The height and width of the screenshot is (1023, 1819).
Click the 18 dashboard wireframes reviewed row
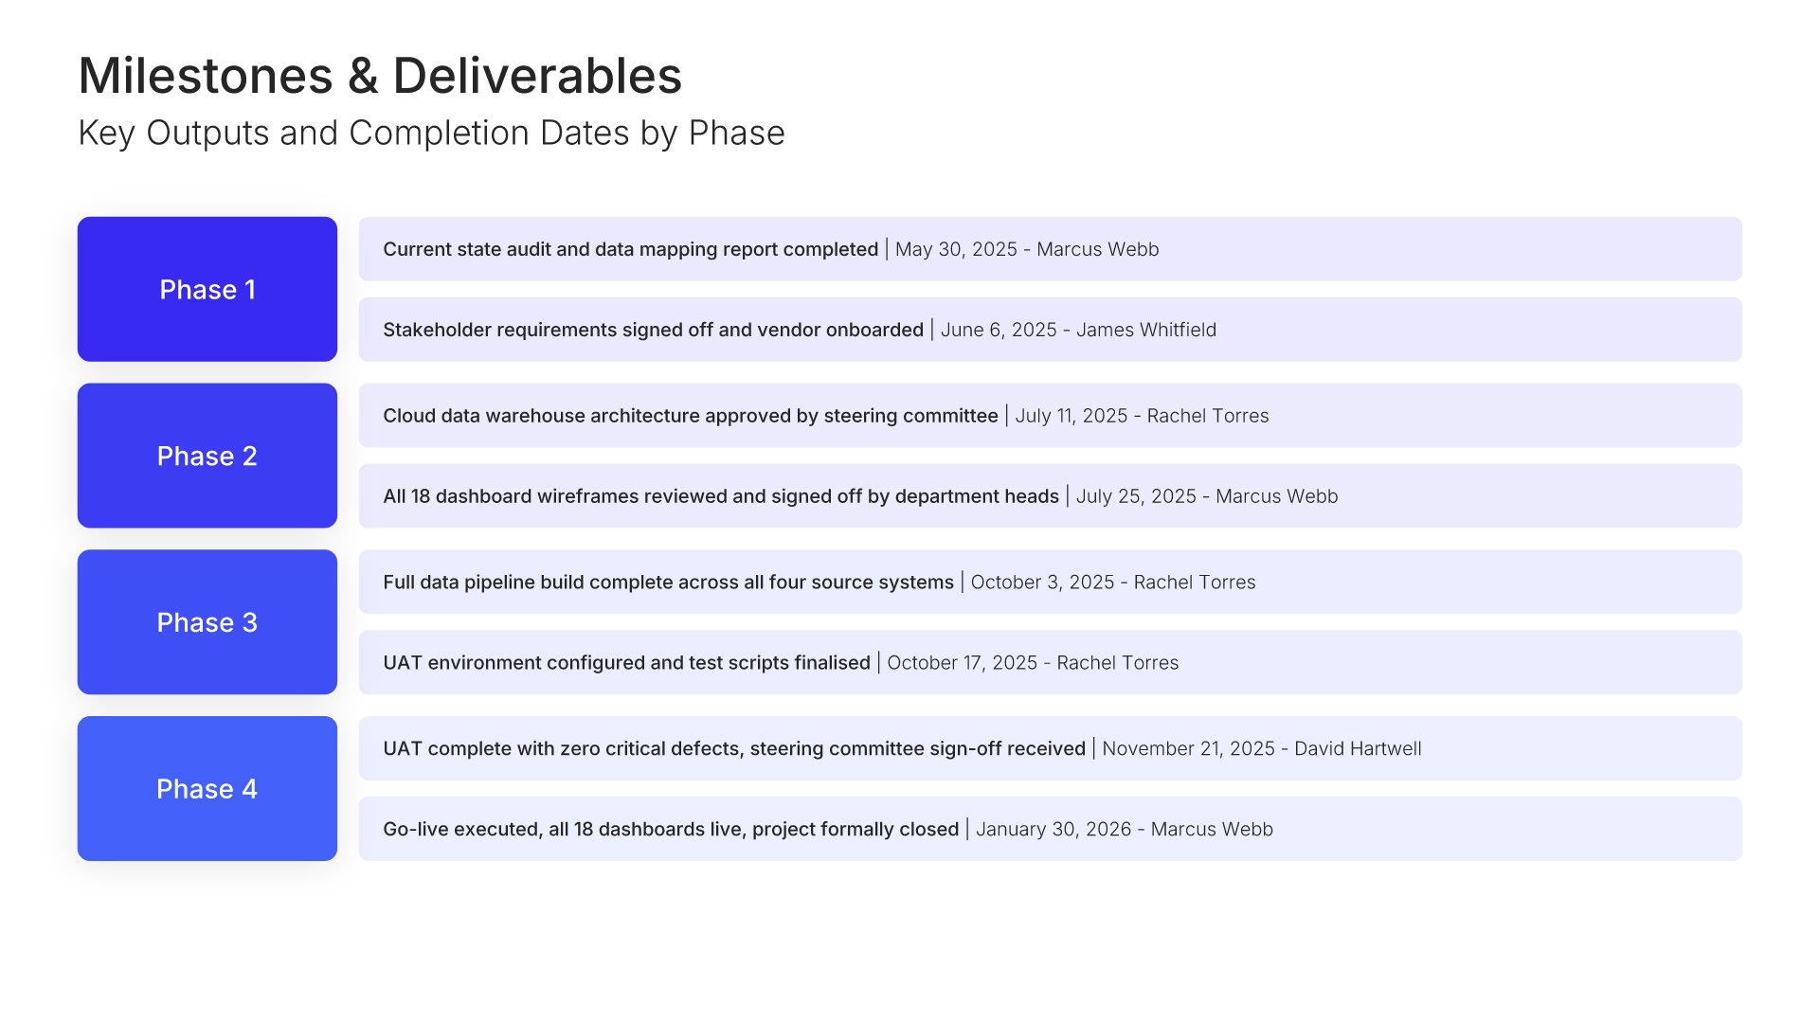(1050, 496)
